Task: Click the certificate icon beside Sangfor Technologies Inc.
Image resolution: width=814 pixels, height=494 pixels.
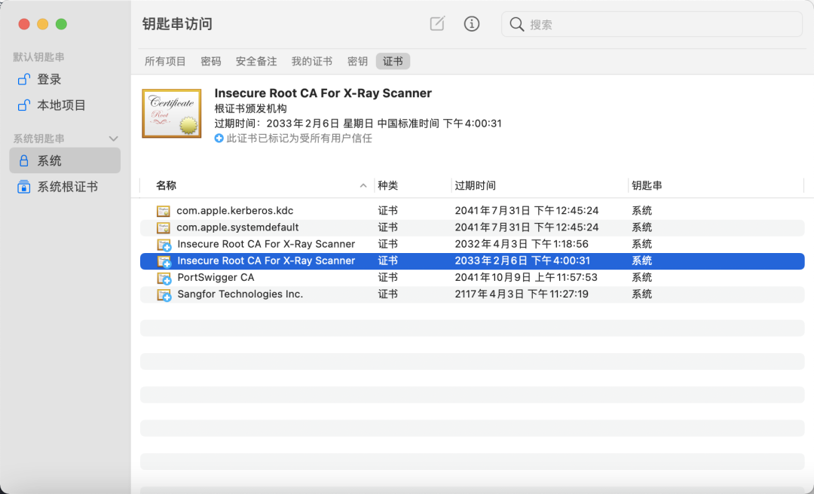Action: point(164,294)
